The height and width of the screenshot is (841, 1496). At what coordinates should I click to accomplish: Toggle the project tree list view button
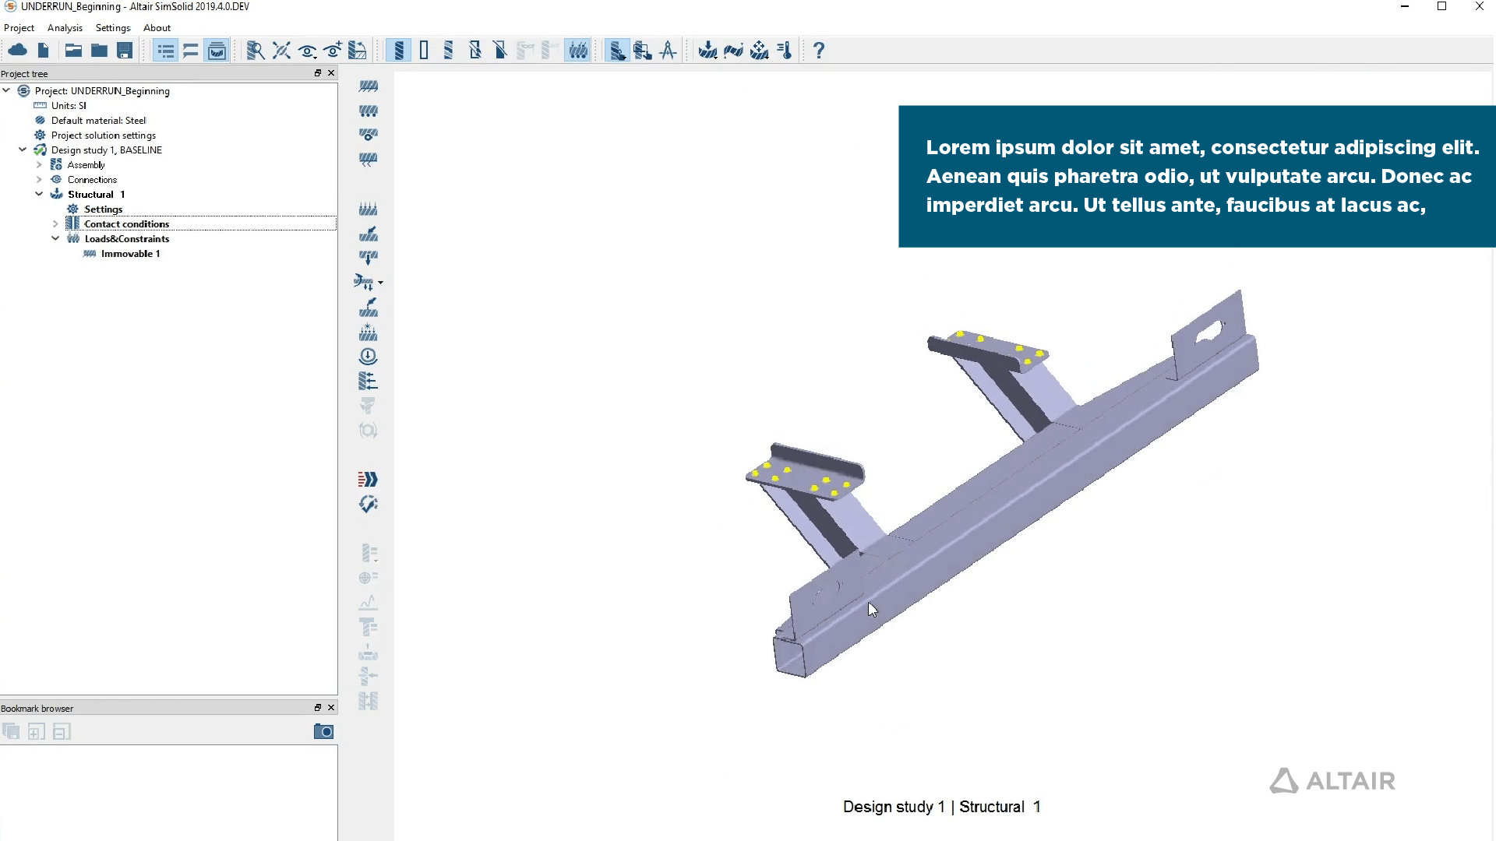point(165,51)
